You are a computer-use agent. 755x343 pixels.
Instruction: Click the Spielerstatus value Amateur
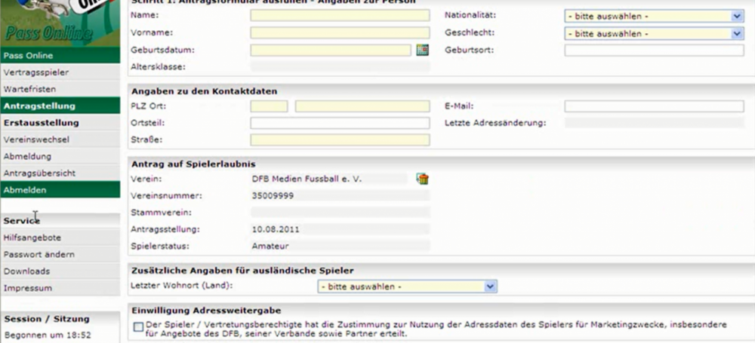(270, 247)
